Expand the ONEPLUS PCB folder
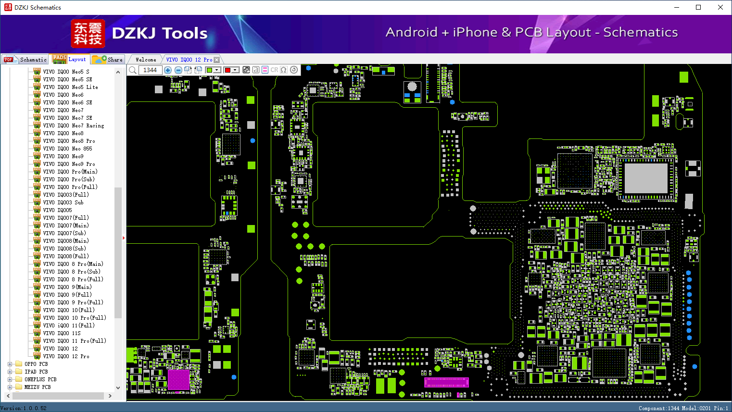Image resolution: width=732 pixels, height=412 pixels. (x=10, y=379)
